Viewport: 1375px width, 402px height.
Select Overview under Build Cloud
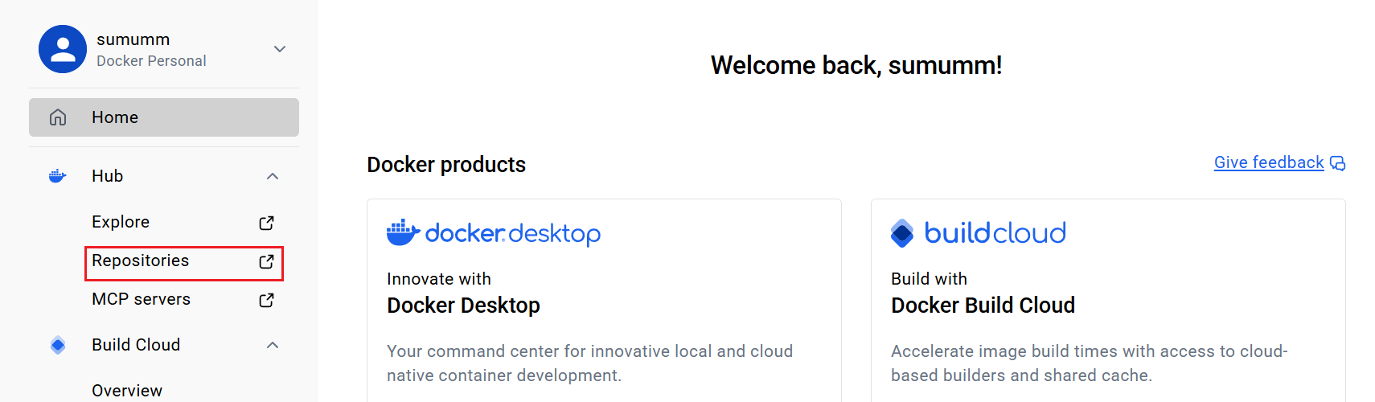[127, 391]
